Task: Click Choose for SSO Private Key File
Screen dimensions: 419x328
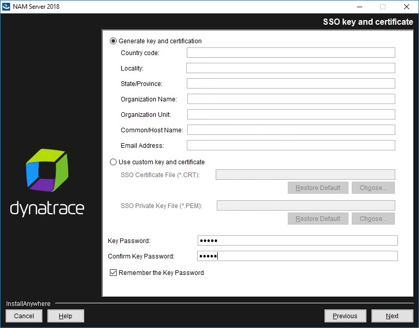Action: (x=373, y=219)
